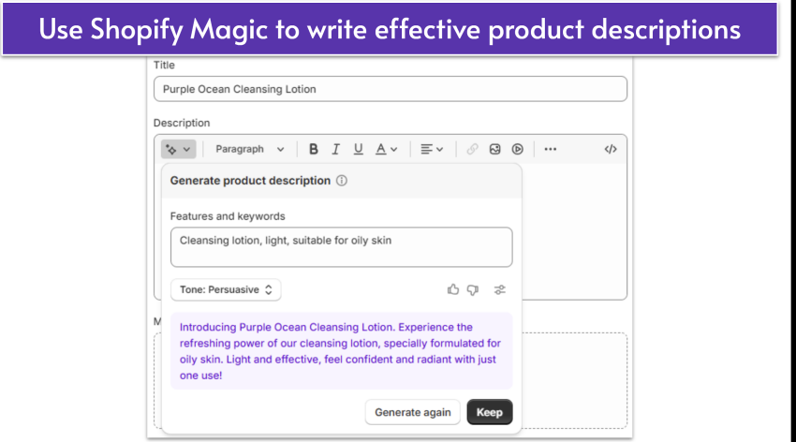Toggle italic formatting
This screenshot has width=796, height=442.
tap(335, 149)
